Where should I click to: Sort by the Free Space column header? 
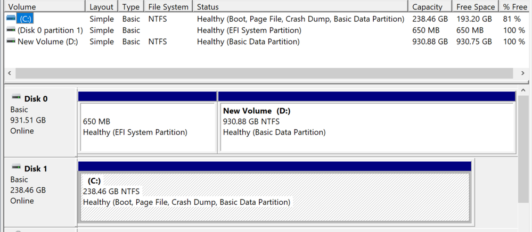point(476,6)
